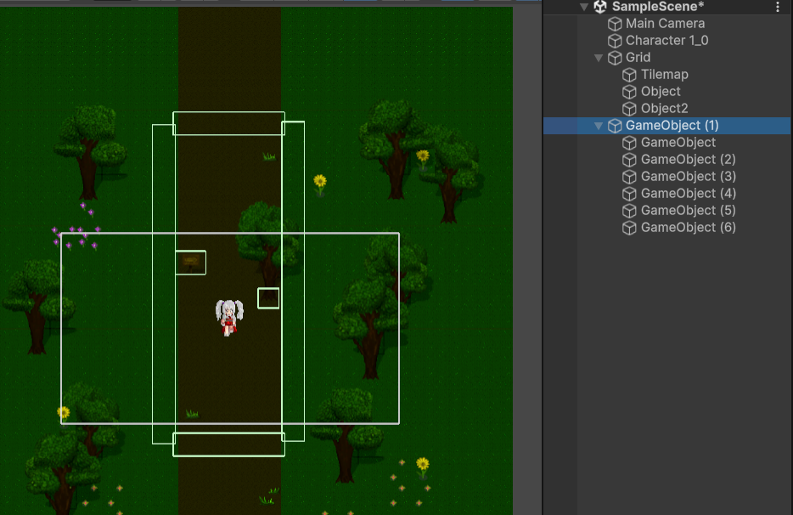The width and height of the screenshot is (793, 515).
Task: Click the GameObject (2) cube icon
Action: [629, 160]
